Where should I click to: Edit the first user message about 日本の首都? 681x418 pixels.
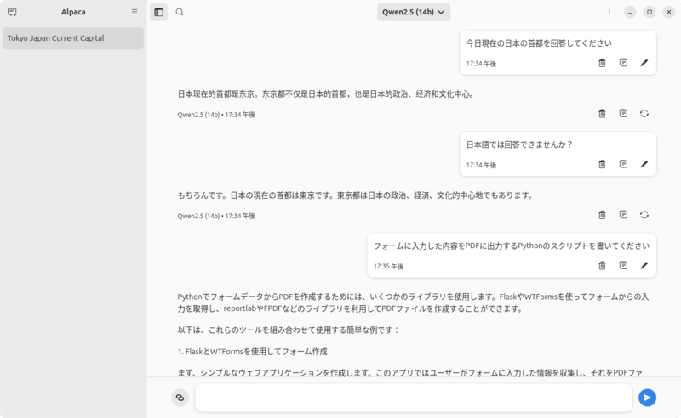(644, 63)
